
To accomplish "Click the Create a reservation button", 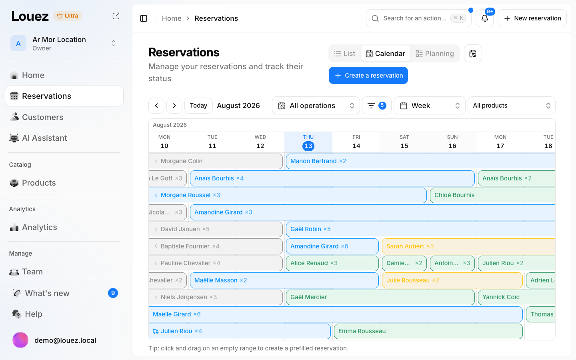I will pos(368,76).
